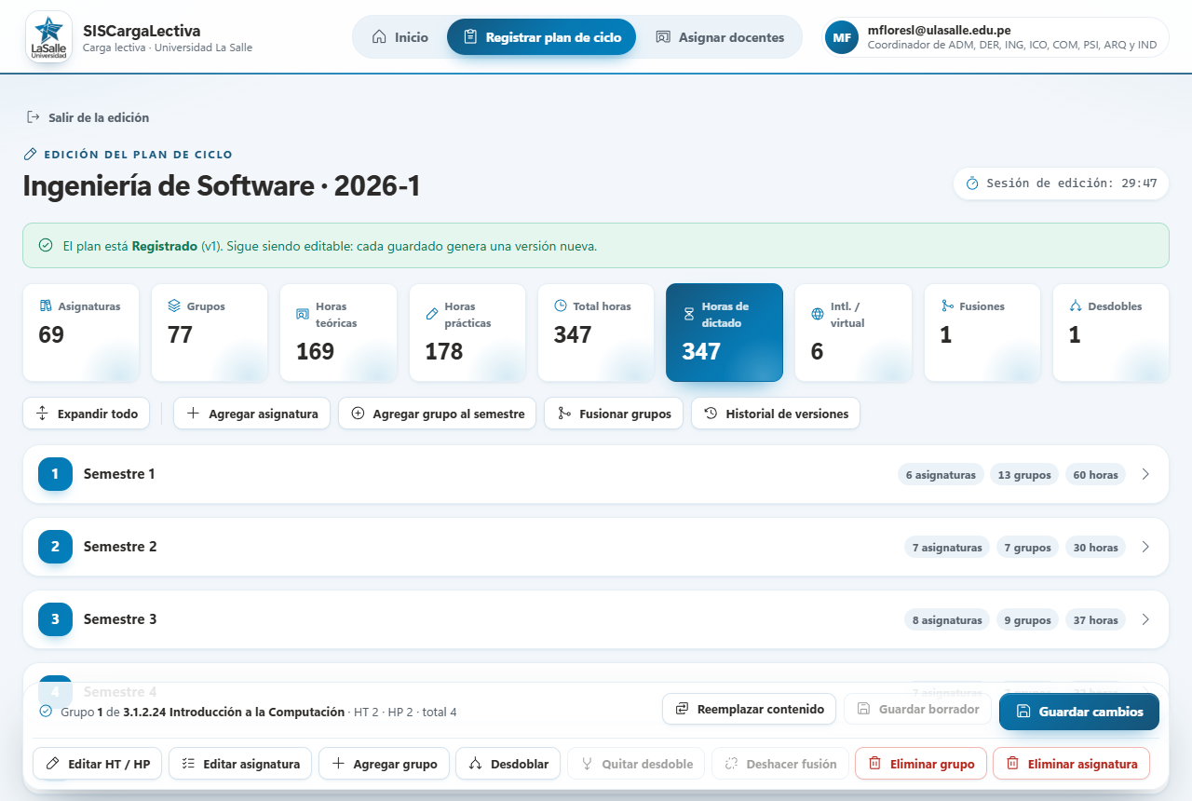
Task: Click the pencil icon beside Edición del plan de ciclo
Action: [30, 155]
